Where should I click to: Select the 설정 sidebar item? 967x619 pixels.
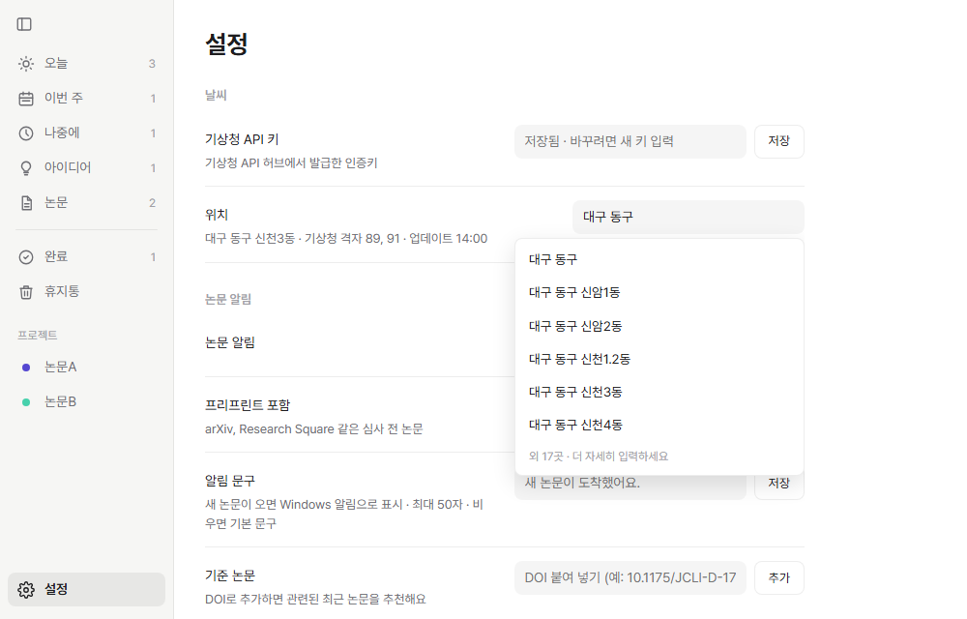tap(86, 589)
